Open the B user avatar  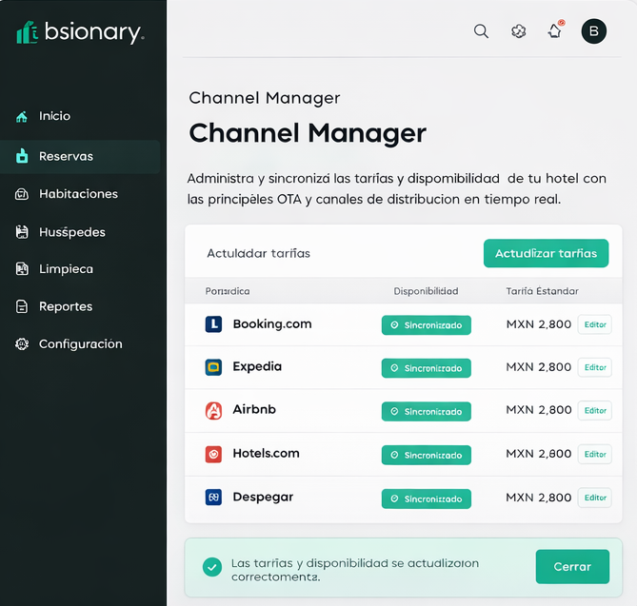pyautogui.click(x=593, y=31)
